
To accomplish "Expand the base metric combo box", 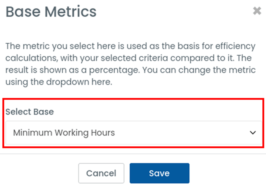I will [134, 133].
